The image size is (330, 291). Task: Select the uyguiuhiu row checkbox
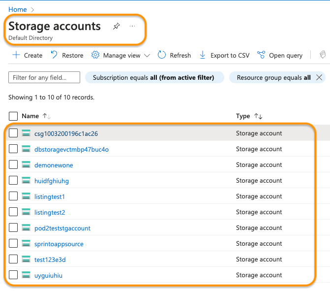[x=13, y=275]
